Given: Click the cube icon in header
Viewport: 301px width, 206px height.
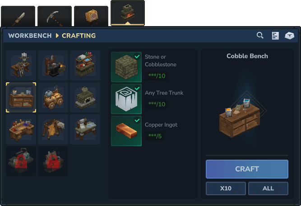Looking at the screenshot, I should tap(289, 36).
